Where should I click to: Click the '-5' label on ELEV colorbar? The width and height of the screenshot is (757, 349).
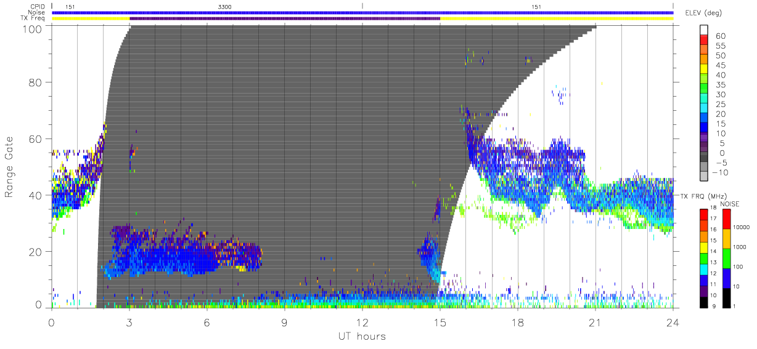(x=723, y=162)
